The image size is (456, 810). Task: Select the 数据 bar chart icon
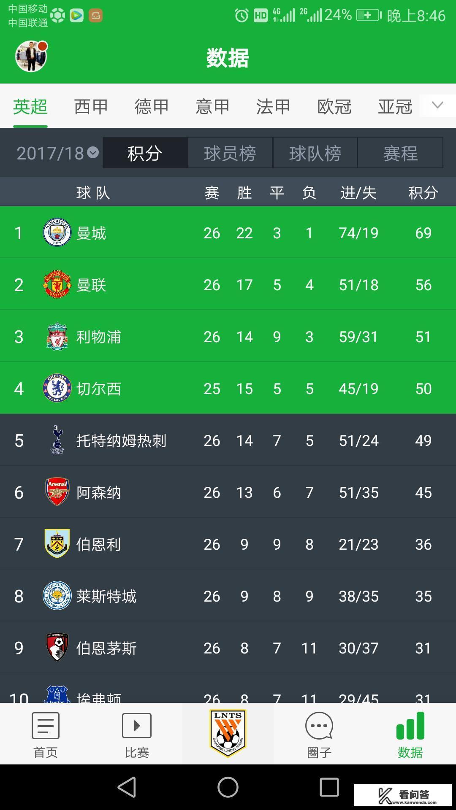(410, 726)
